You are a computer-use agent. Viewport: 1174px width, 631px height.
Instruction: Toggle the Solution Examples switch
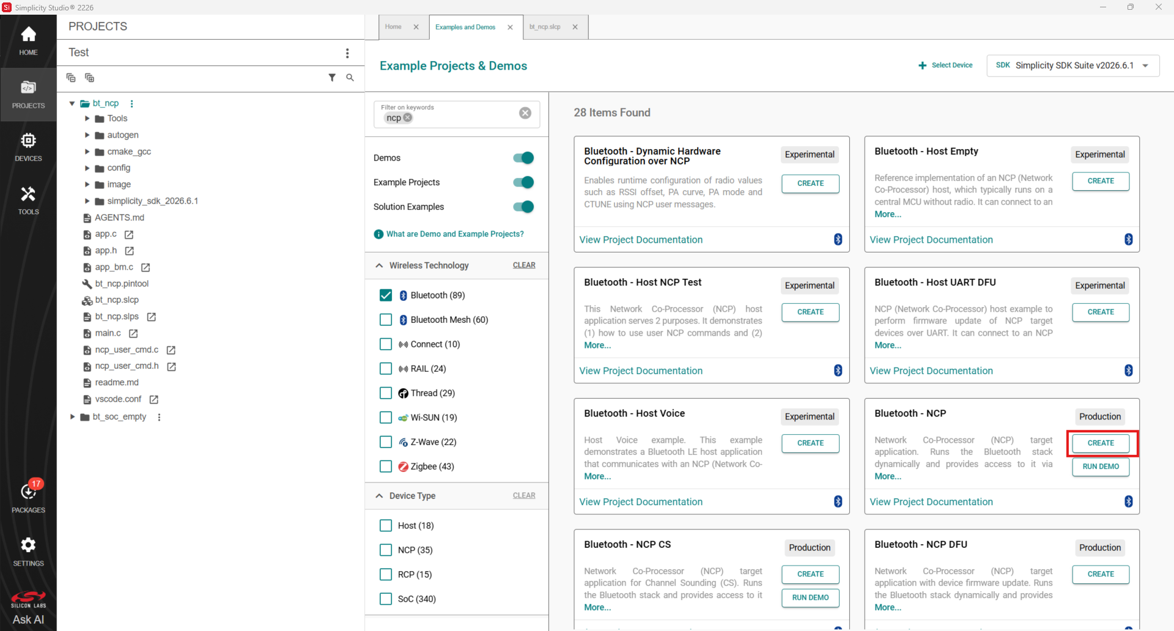coord(523,207)
